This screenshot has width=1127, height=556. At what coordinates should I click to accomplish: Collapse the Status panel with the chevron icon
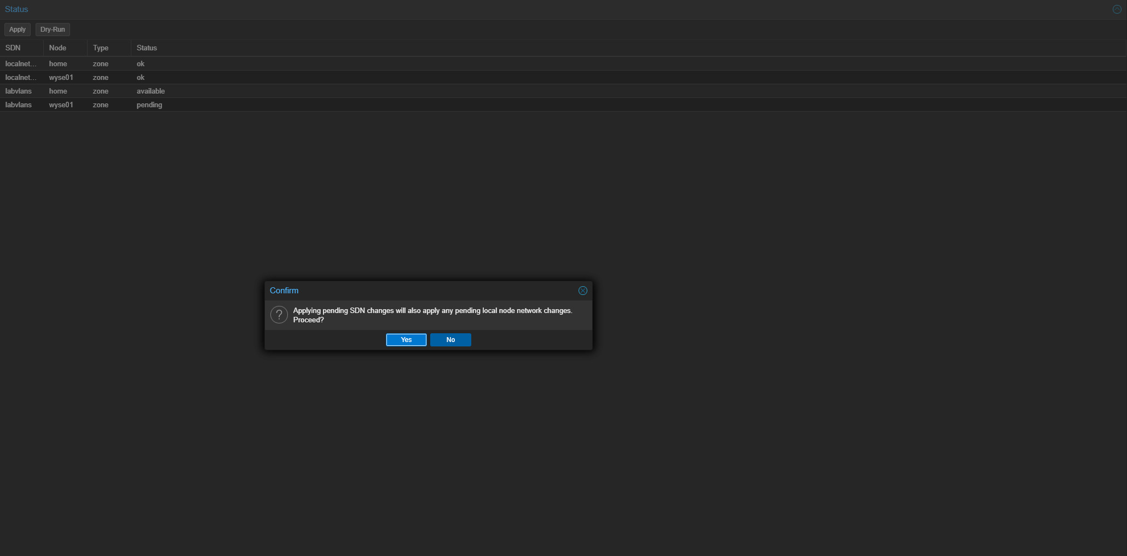pos(1117,9)
